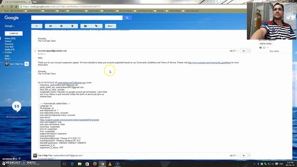Open the Apps bookmarks shortcut

point(5,11)
